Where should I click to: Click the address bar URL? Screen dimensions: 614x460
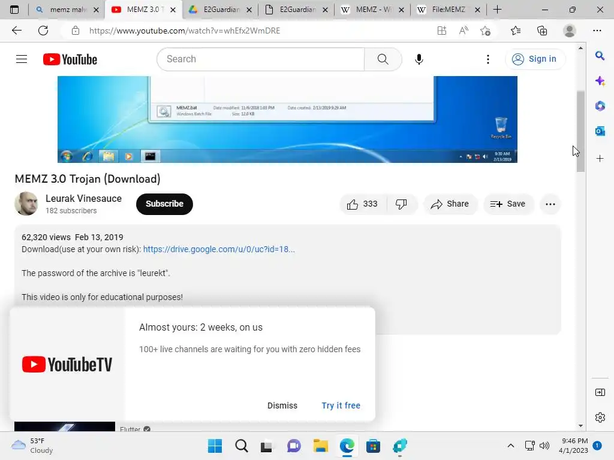pos(185,31)
